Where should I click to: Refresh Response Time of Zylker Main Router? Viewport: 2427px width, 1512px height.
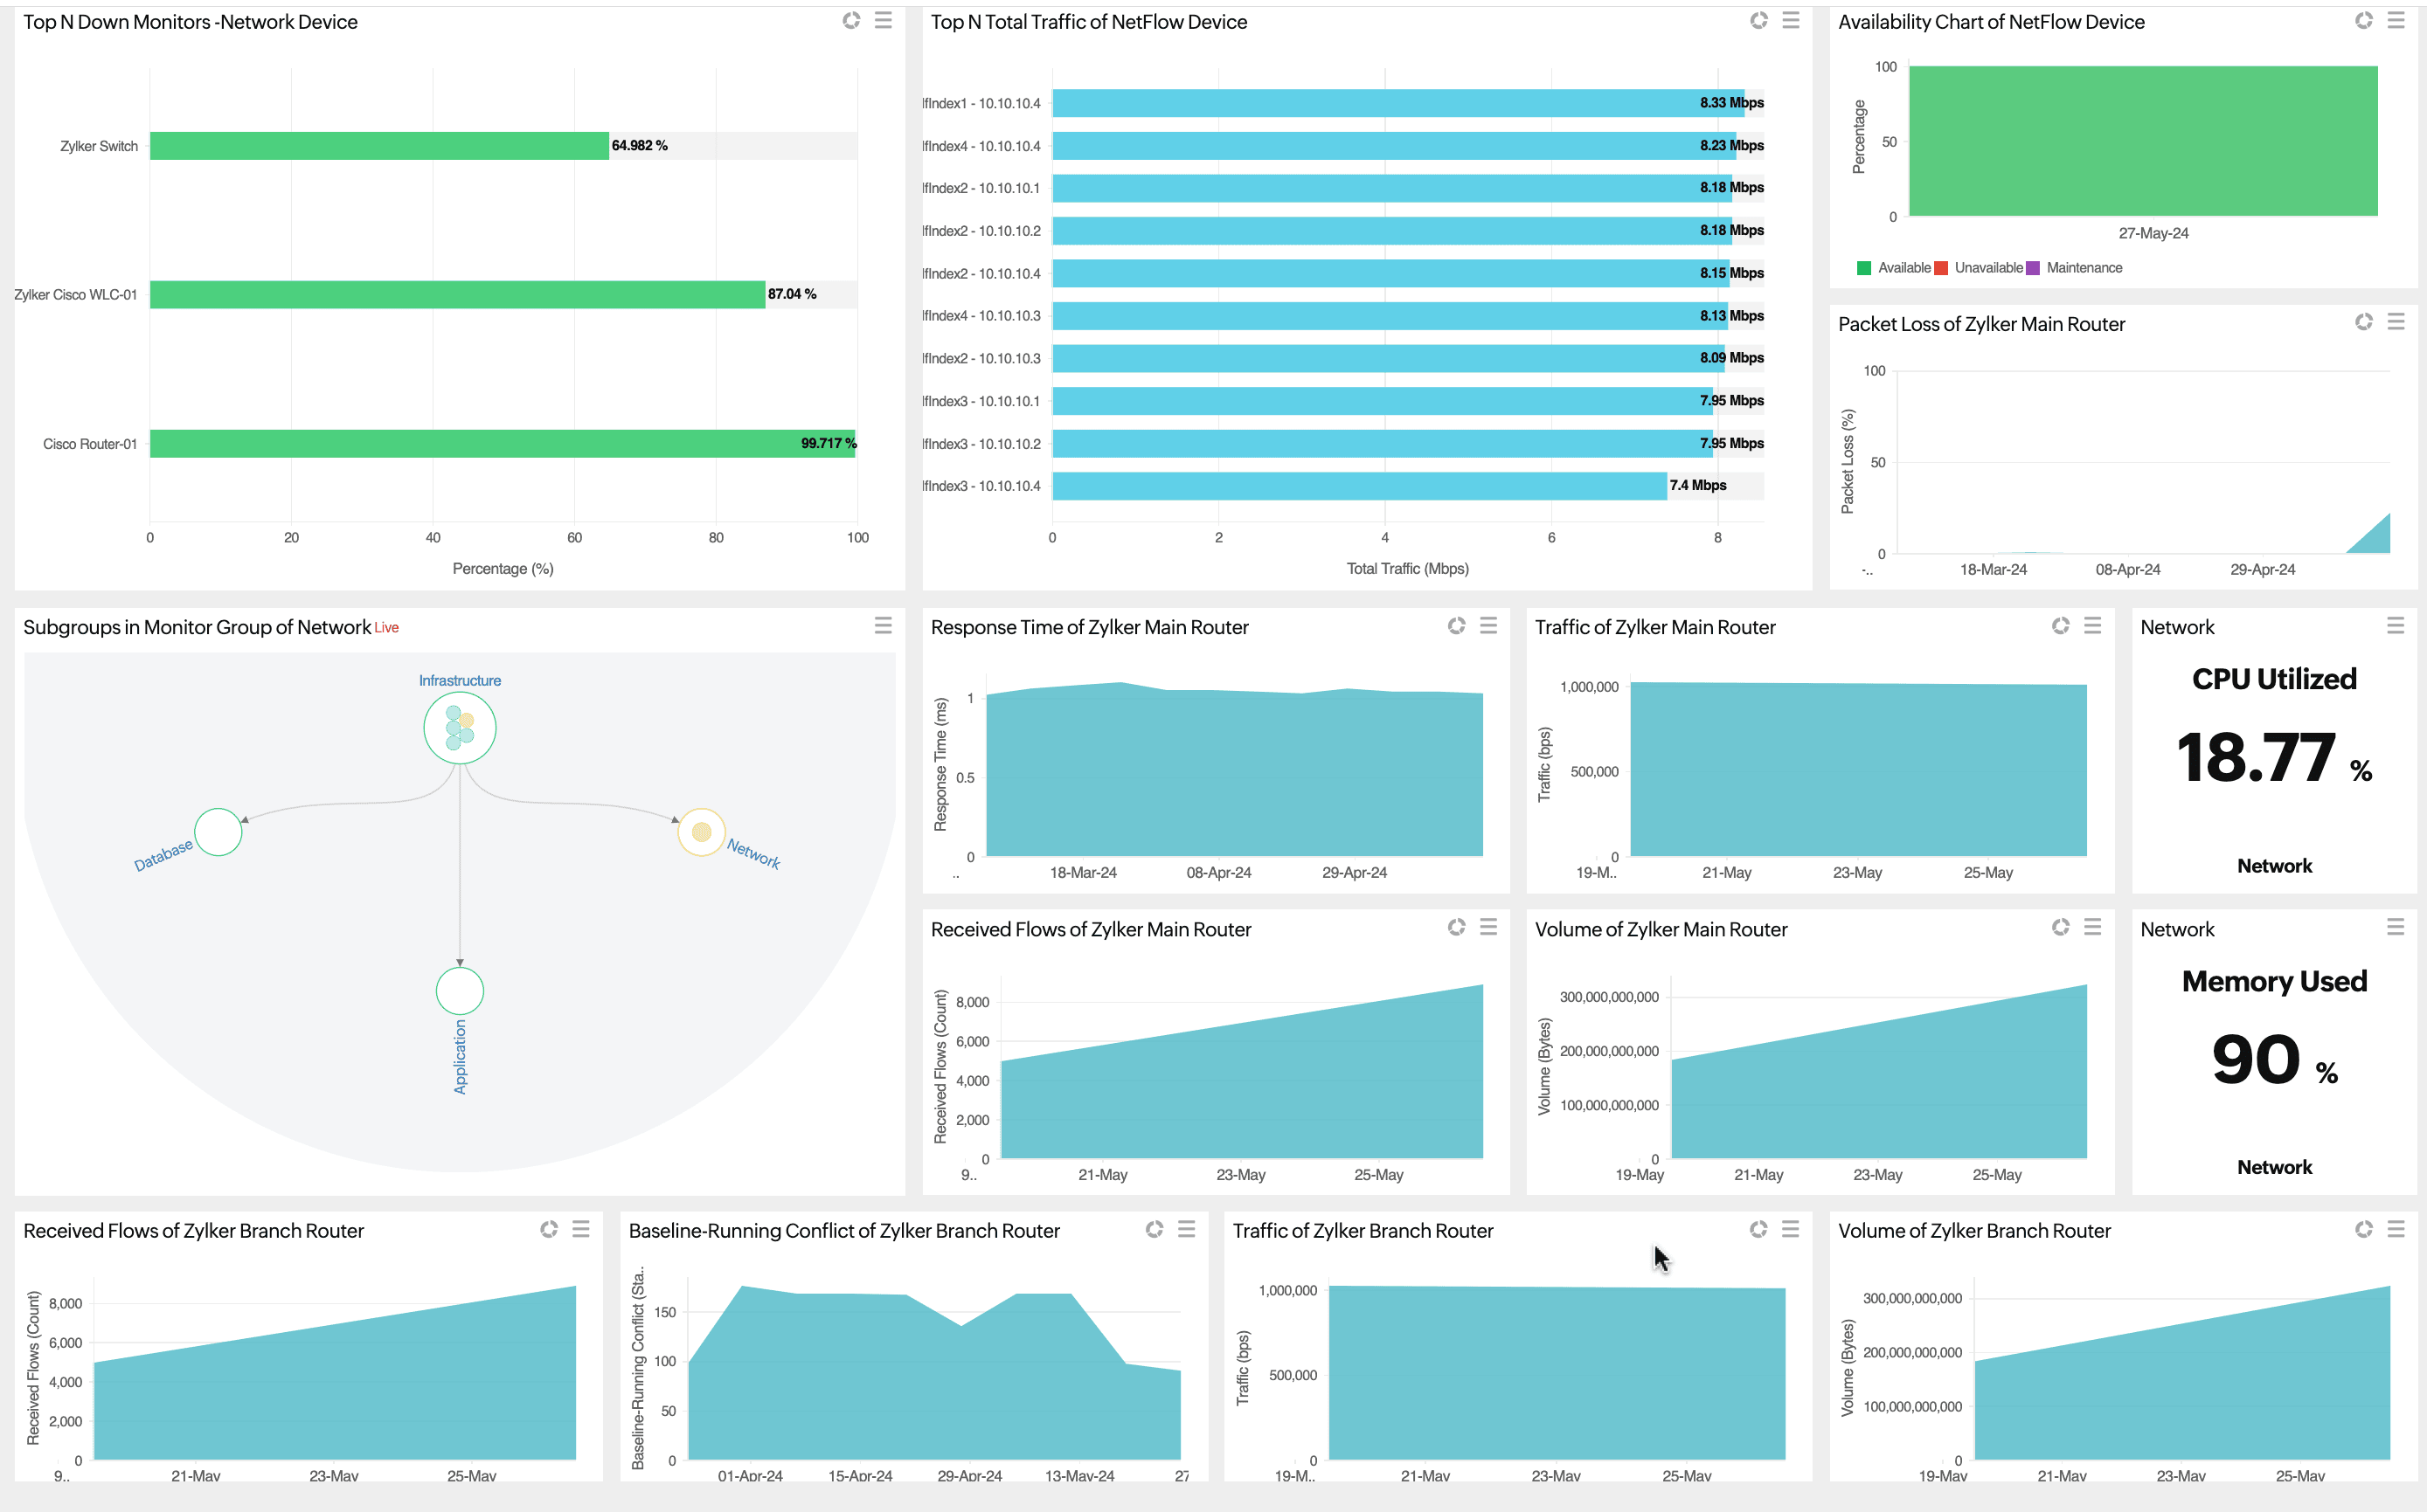pos(1456,625)
